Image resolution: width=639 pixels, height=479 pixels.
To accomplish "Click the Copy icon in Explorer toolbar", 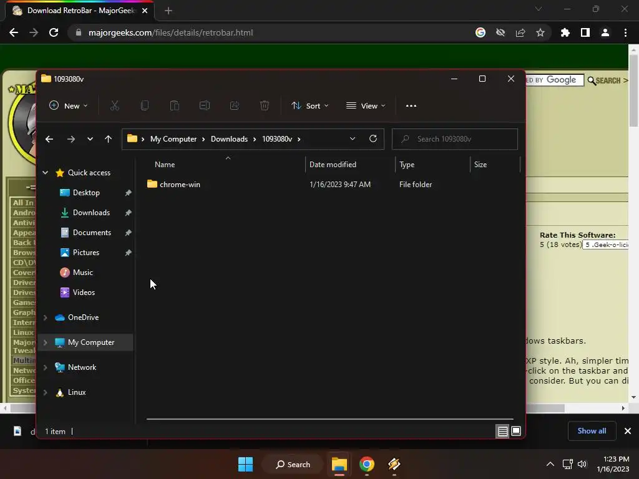I will click(x=145, y=106).
